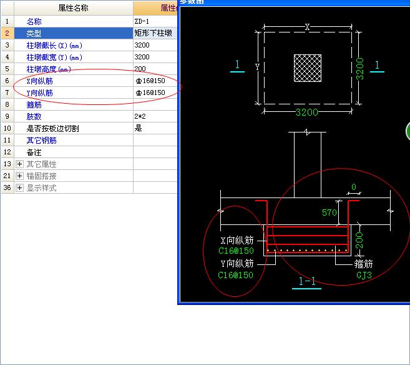Select row number 9 header
The width and height of the screenshot is (410, 365).
[7, 116]
